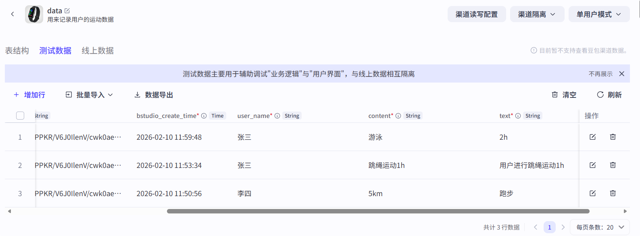This screenshot has width=640, height=236.
Task: Expand the 单用户模式 dropdown
Action: pyautogui.click(x=599, y=14)
